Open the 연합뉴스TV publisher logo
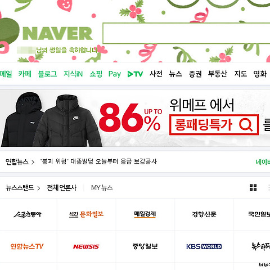The width and height of the screenshot is (270, 270). pyautogui.click(x=27, y=246)
